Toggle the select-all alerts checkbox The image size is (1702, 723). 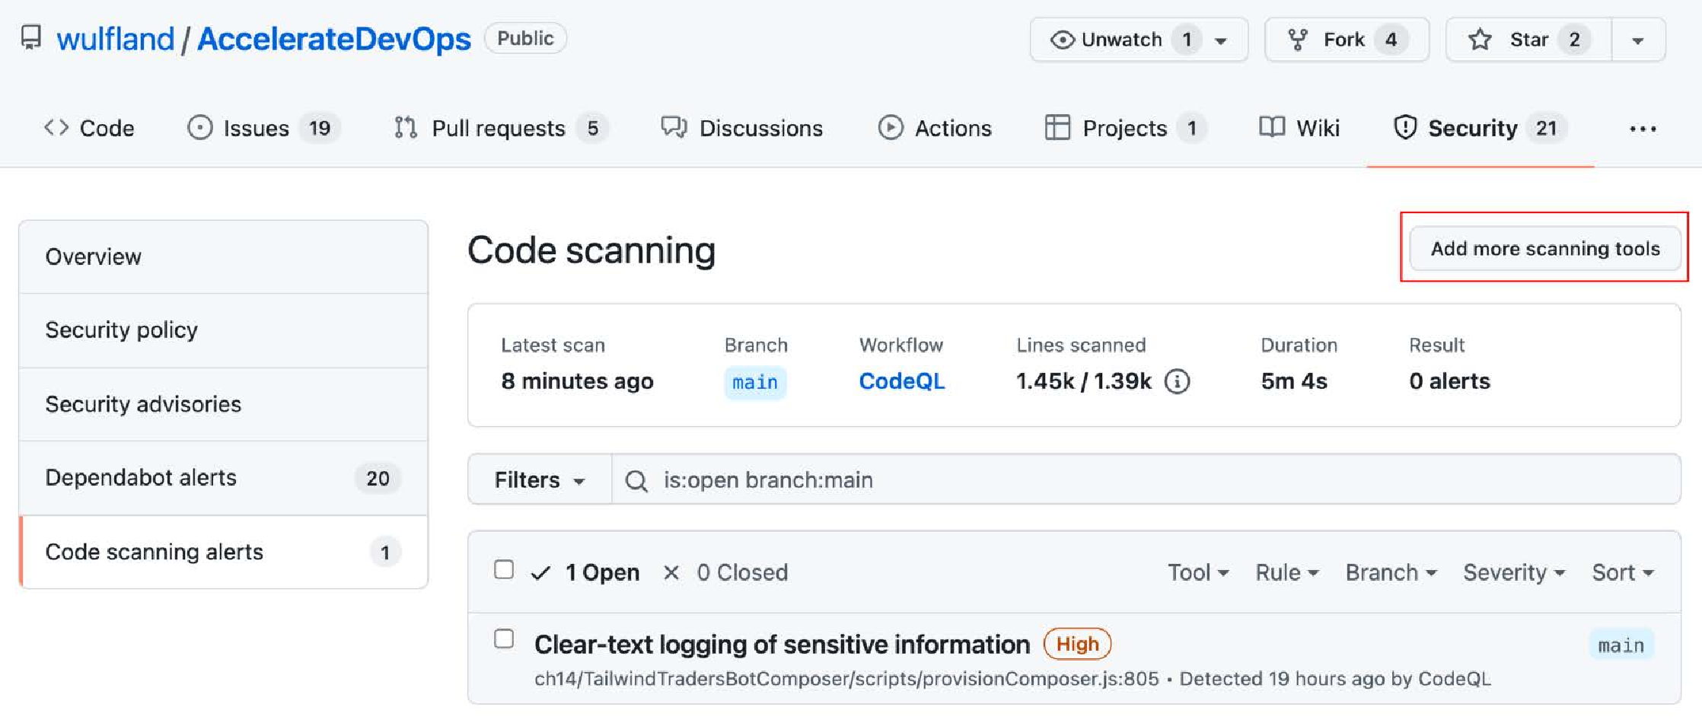(x=504, y=569)
